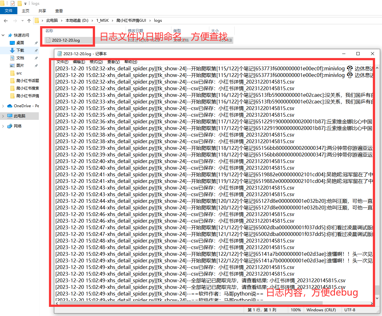Expand the 此电脑 tree node
Screen dimensions: 382x316
[x=3, y=116]
